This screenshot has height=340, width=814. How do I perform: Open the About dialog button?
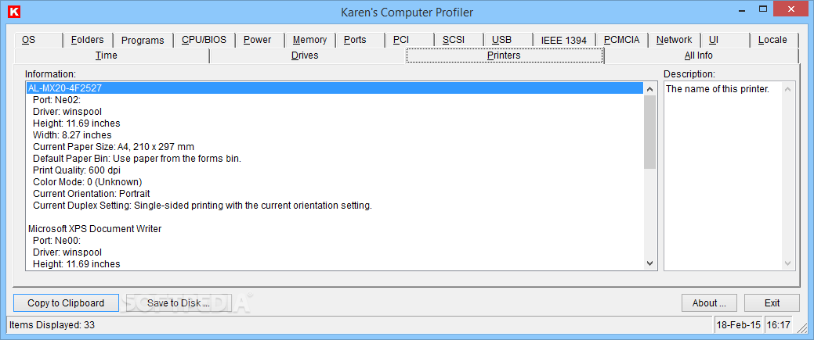[709, 303]
